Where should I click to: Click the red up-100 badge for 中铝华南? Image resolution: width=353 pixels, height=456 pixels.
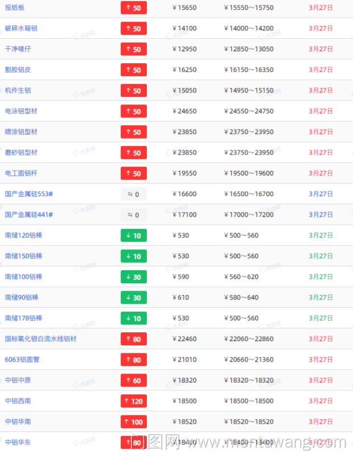pyautogui.click(x=134, y=422)
